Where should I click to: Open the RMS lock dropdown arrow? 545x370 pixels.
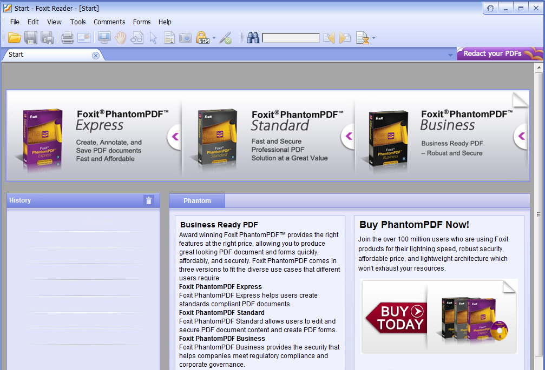coord(214,38)
